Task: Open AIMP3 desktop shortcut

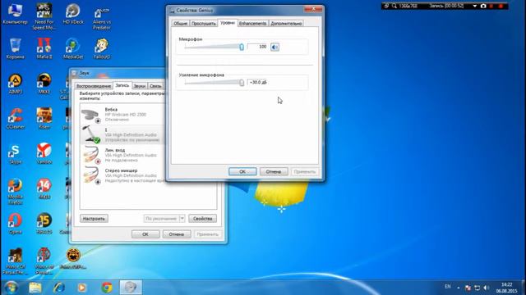Action: [15, 84]
